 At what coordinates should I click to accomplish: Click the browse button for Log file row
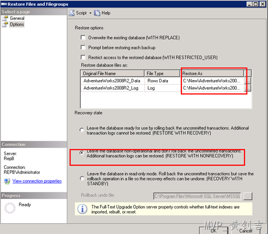pyautogui.click(x=248, y=88)
